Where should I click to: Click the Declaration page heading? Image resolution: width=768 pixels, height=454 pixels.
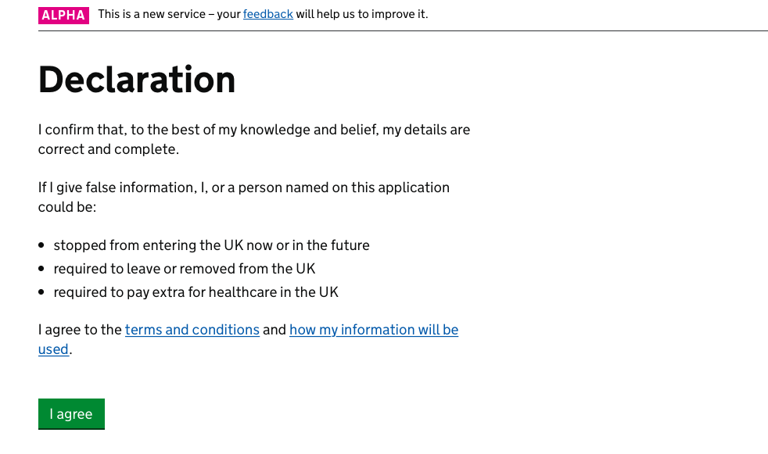(137, 79)
